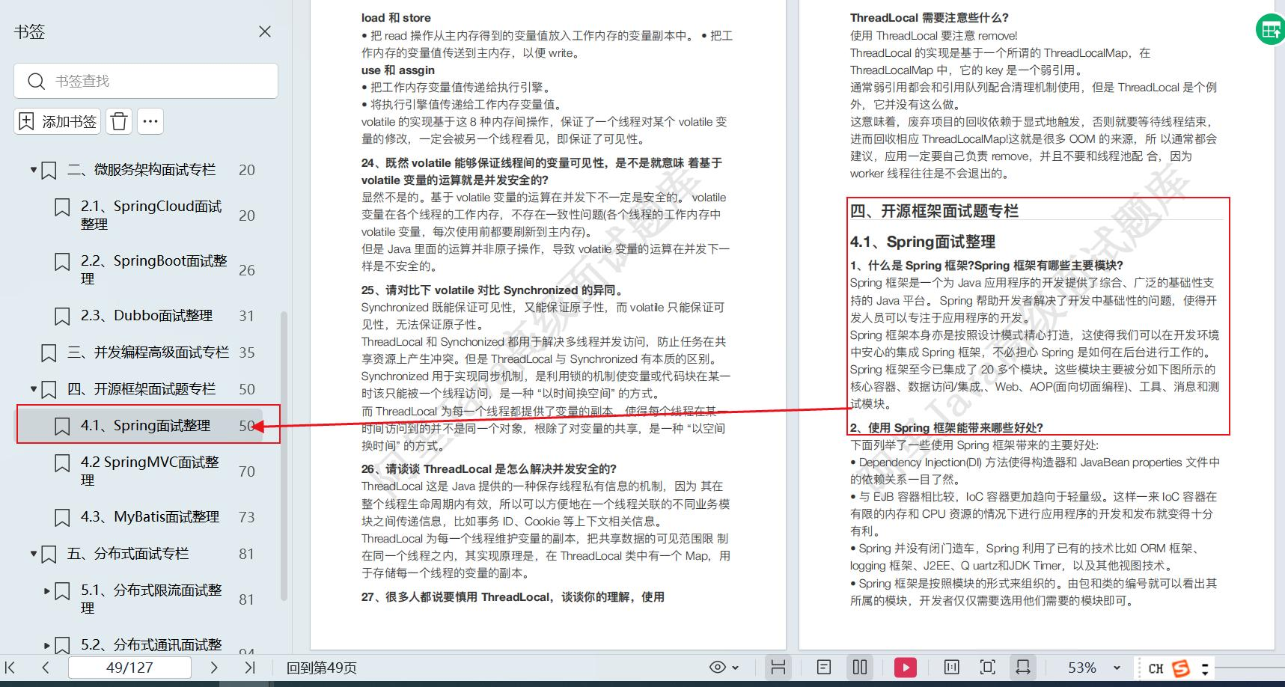This screenshot has width=1285, height=687.
Task: Collapse 四、开源框架面试题专栏 section
Action: (x=34, y=389)
